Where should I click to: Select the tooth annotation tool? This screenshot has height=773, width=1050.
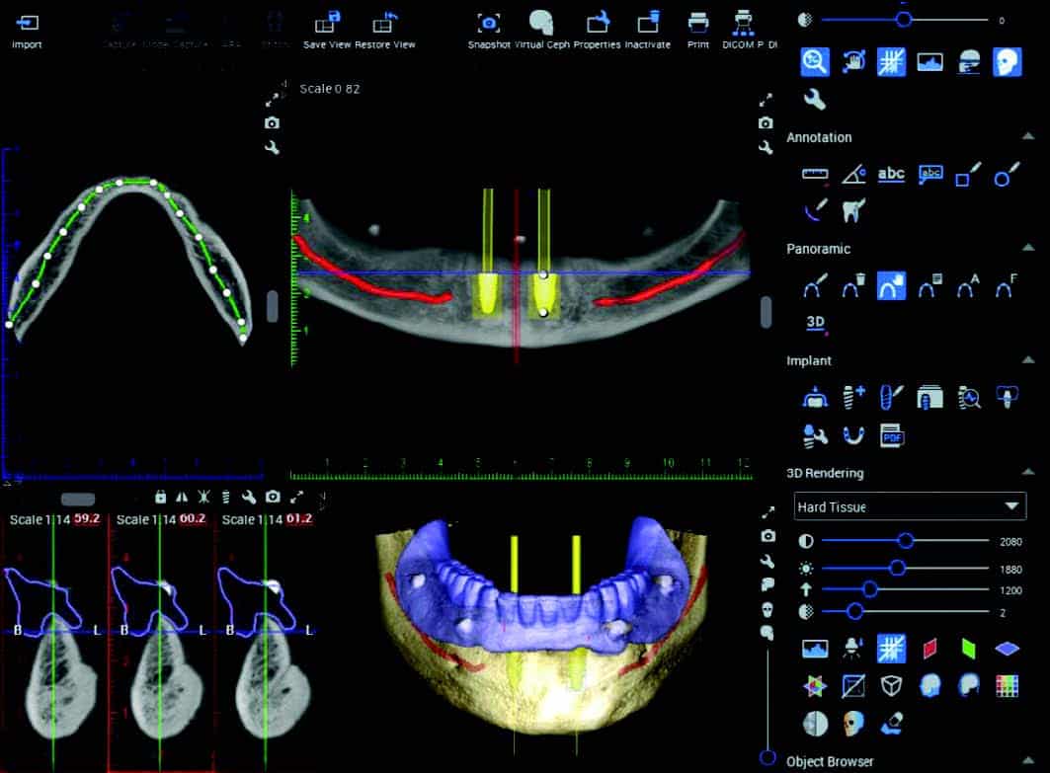(852, 210)
